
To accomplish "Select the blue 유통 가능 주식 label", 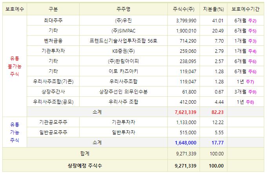I will point(15,132).
